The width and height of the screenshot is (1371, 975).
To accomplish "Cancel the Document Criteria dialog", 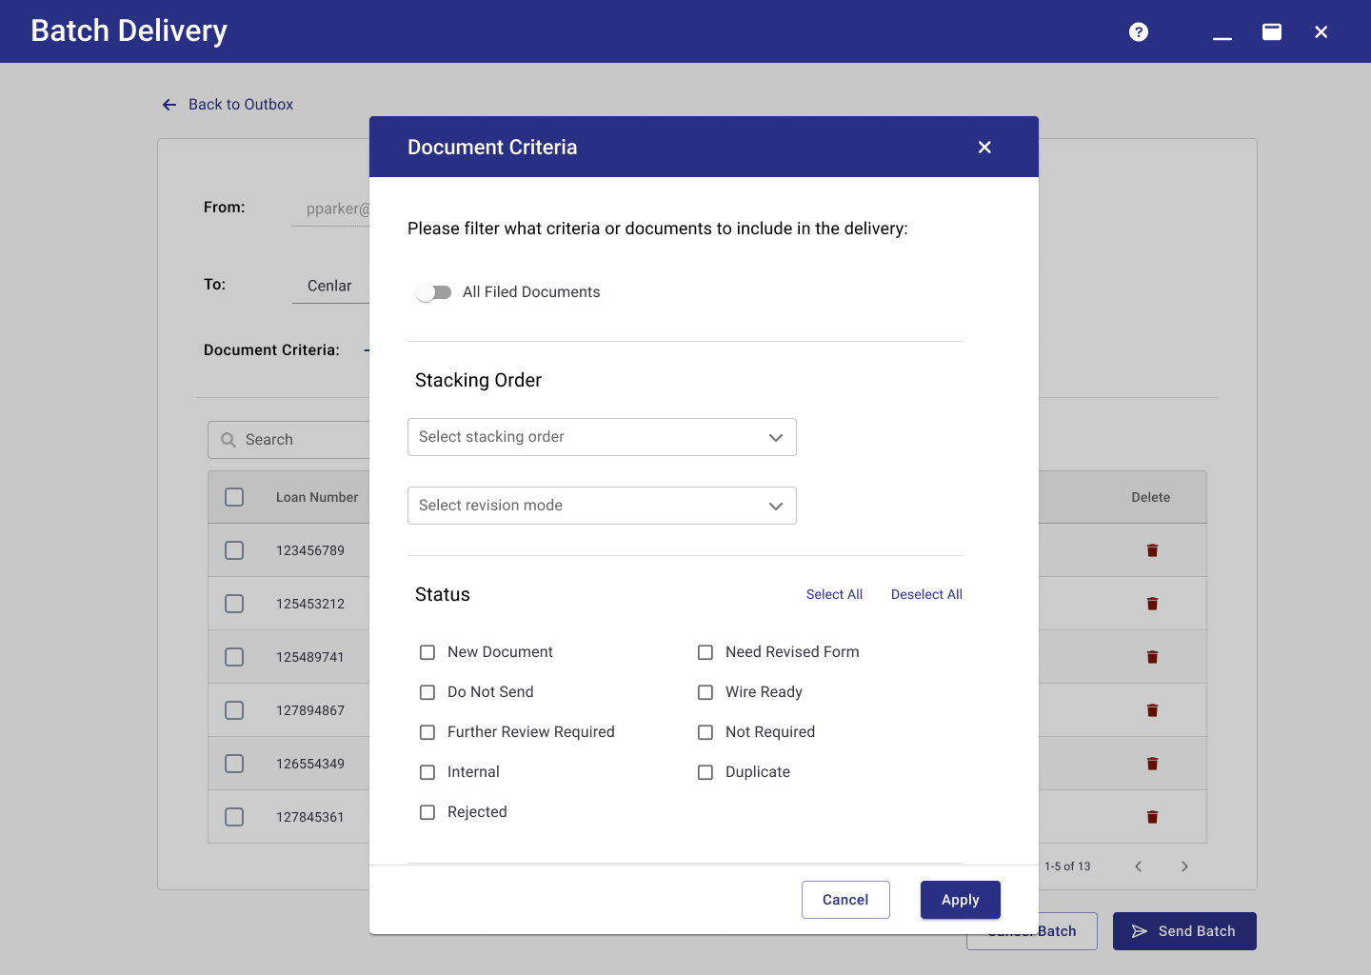I will pyautogui.click(x=845, y=900).
